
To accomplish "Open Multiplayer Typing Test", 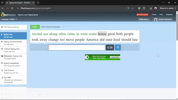I will [13, 57].
